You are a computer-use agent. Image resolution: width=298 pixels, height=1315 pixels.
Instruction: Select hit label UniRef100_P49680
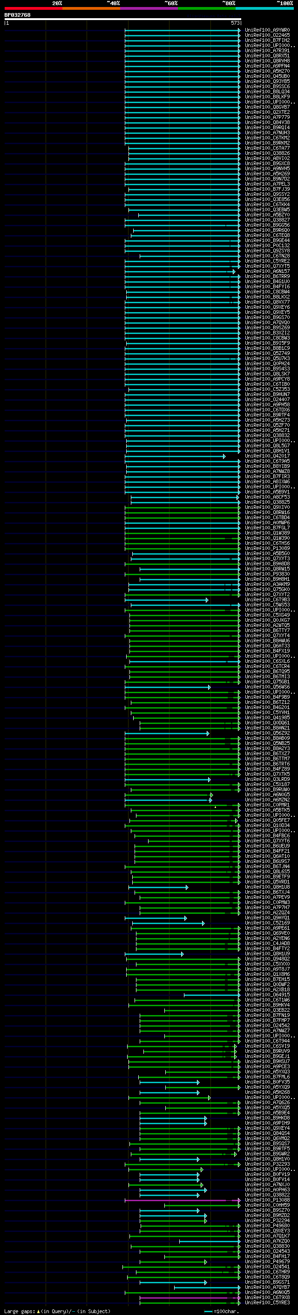[267, 1225]
